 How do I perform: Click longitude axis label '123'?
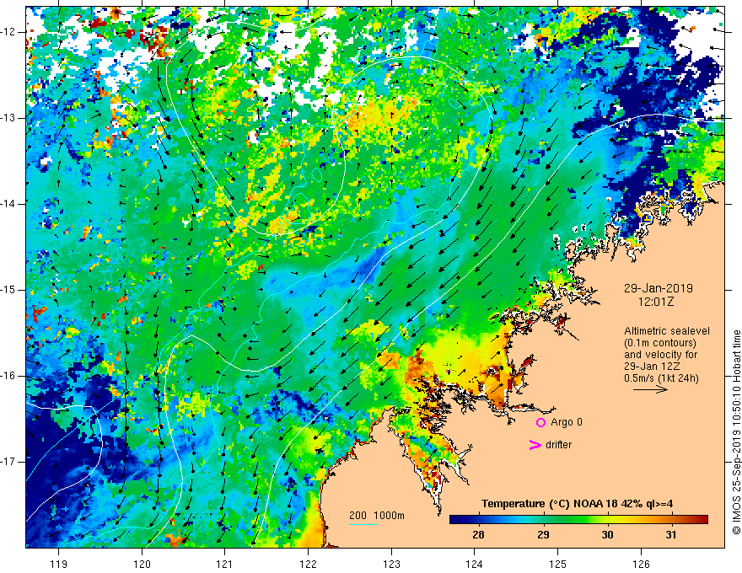click(x=391, y=564)
